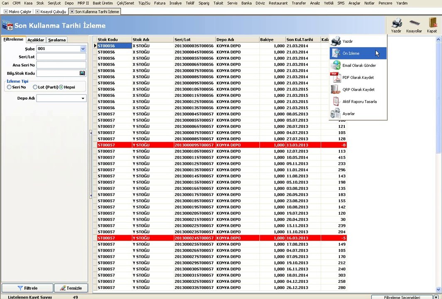Screen dimensions: 442x299
Task: Click record count value 49
Action: click(75, 297)
